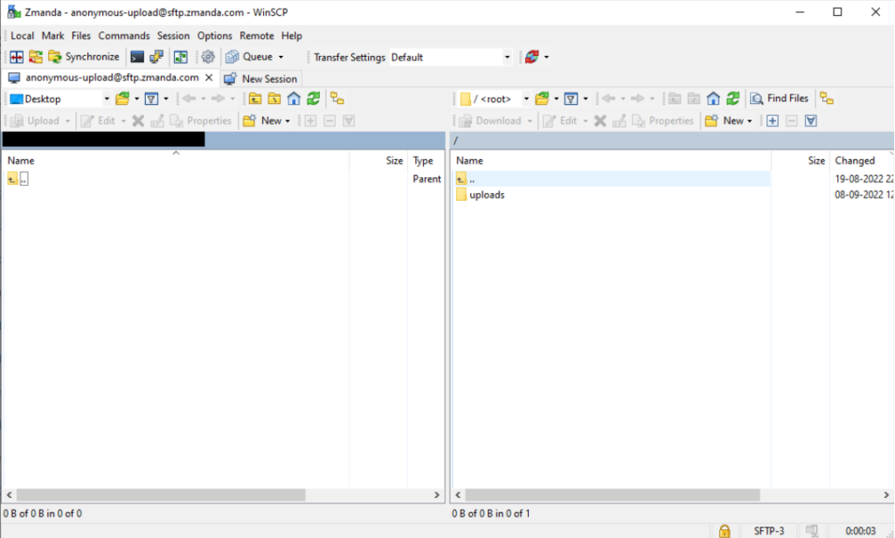The image size is (895, 538).
Task: Click SFTP-3 protocol status indicator
Action: click(x=769, y=531)
